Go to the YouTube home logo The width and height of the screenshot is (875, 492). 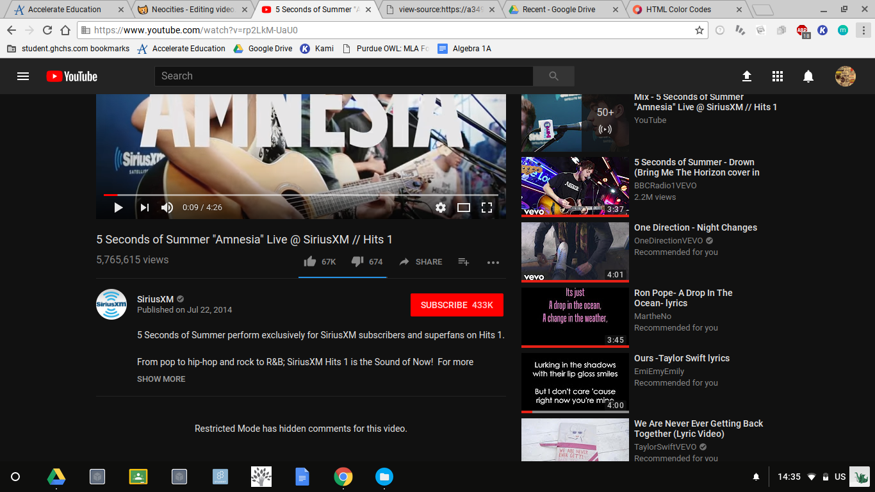coord(72,76)
